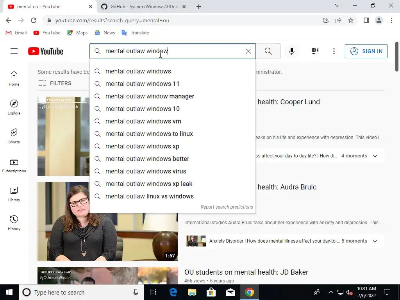Open the Chrome three-dot menu

[391, 20]
